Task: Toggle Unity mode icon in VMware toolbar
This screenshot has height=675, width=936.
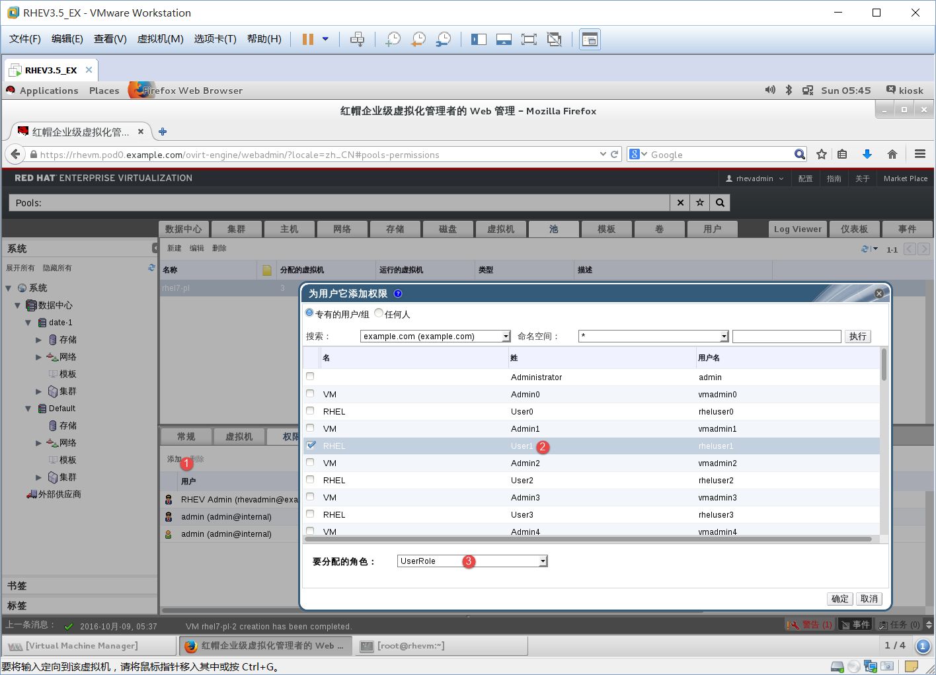Action: (554, 39)
